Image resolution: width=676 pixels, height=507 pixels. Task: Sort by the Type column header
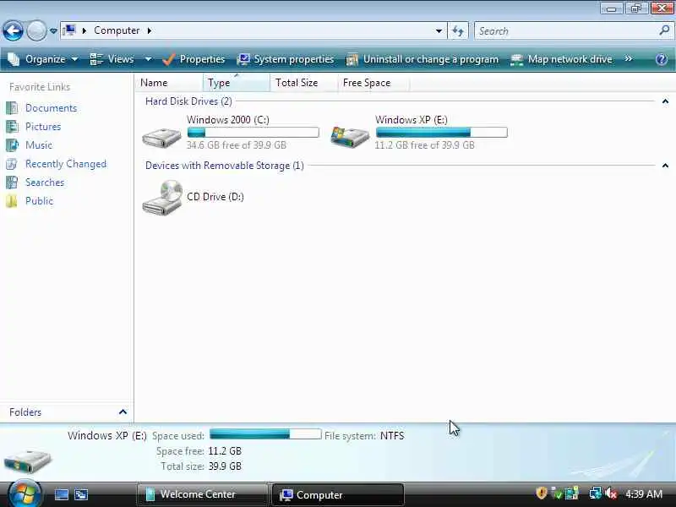click(x=236, y=83)
